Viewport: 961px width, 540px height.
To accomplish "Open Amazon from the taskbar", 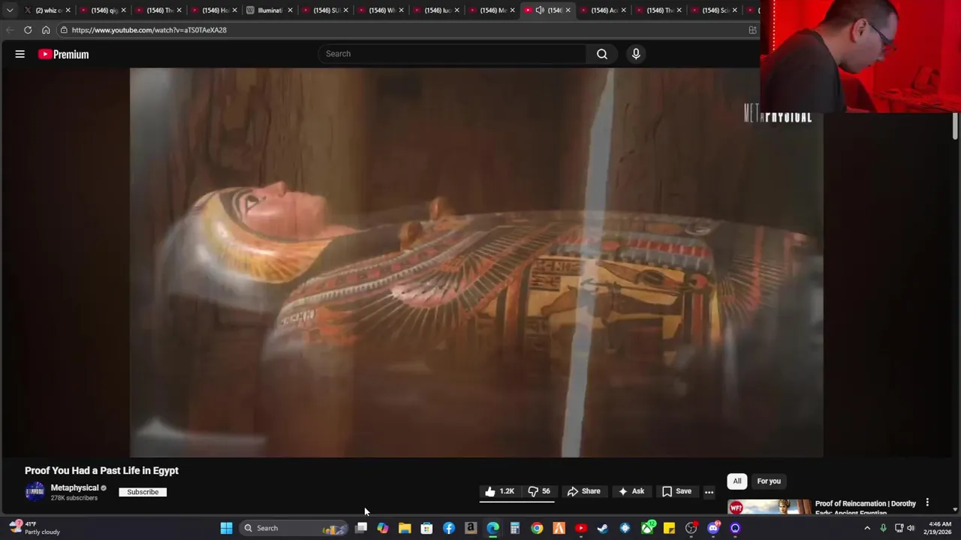I will point(471,528).
